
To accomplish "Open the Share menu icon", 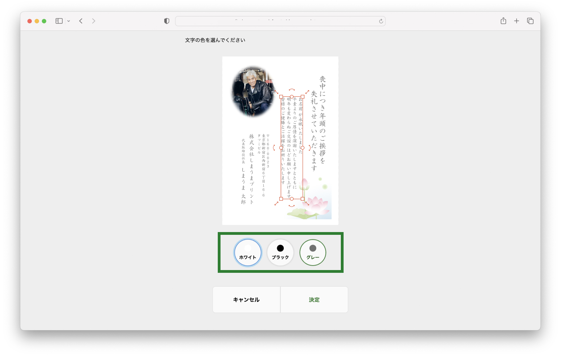I will (x=503, y=21).
